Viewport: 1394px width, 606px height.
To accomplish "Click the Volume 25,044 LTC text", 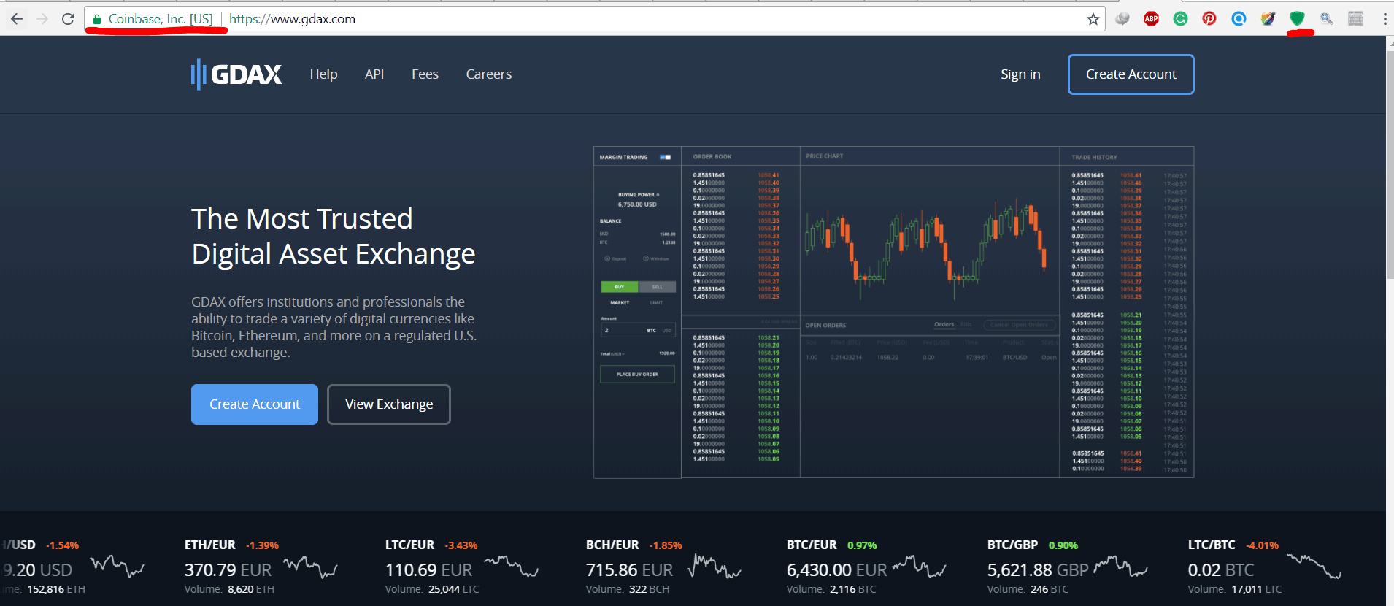I will pyautogui.click(x=432, y=589).
